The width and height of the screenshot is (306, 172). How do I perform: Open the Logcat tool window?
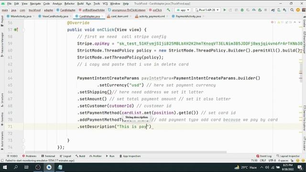coord(66,156)
